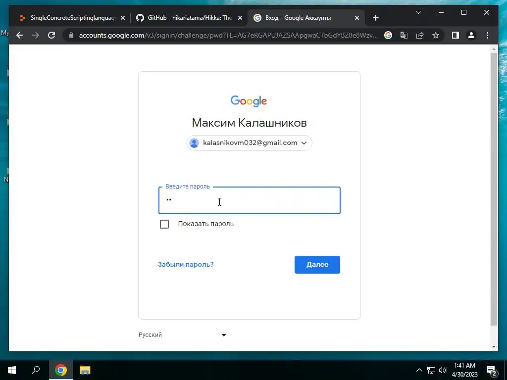Click scrollbar down arrow
This screenshot has width=507, height=380.
pyautogui.click(x=494, y=347)
